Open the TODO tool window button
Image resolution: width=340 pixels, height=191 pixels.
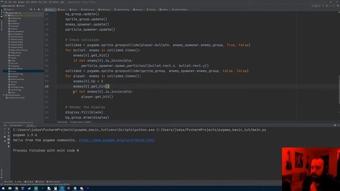click(8, 181)
